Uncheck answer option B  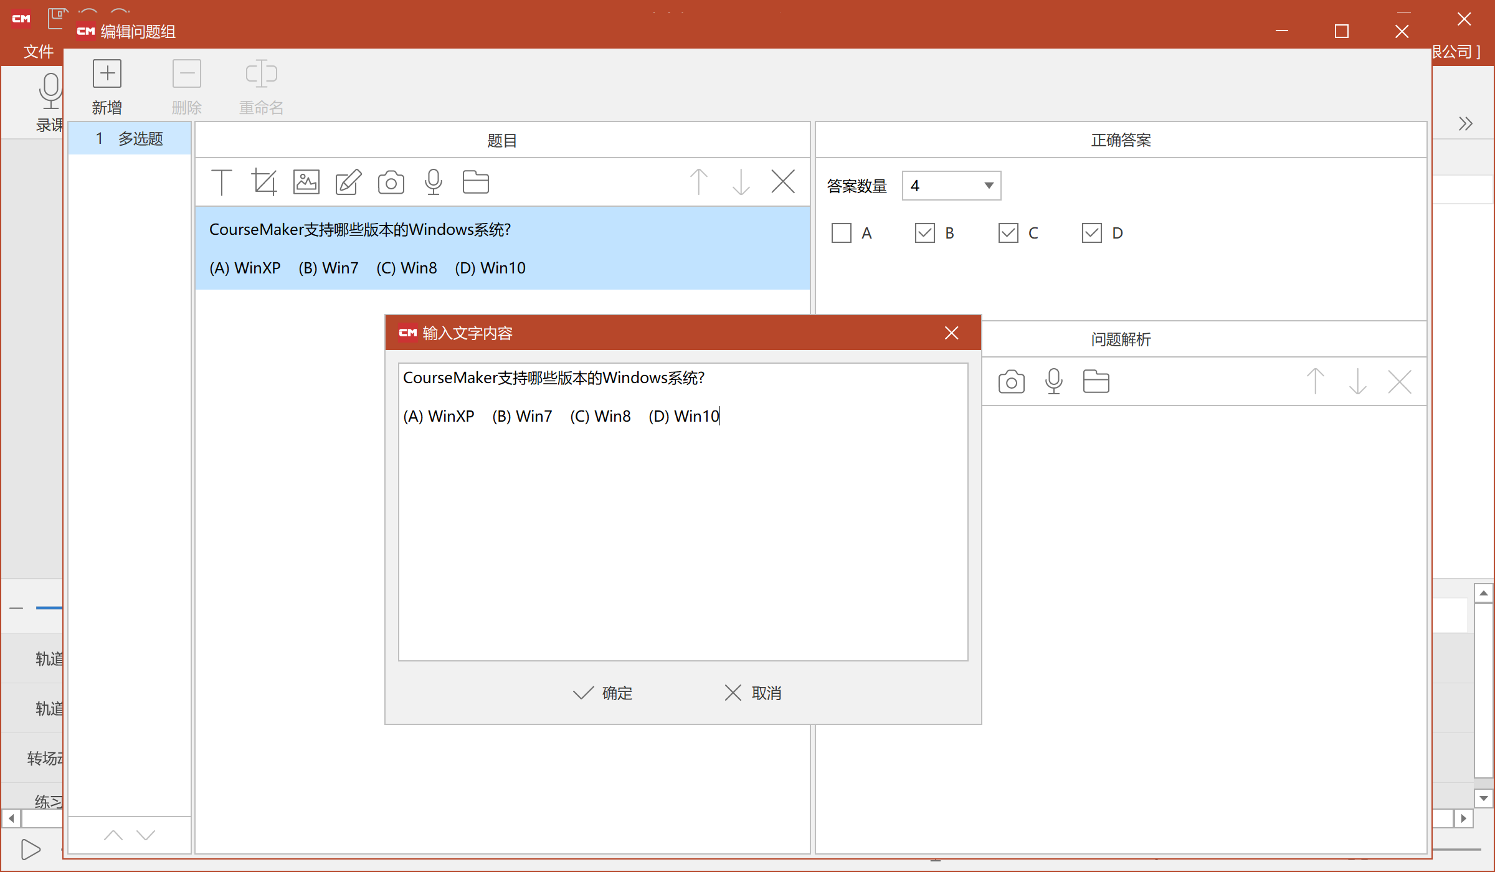(x=925, y=233)
